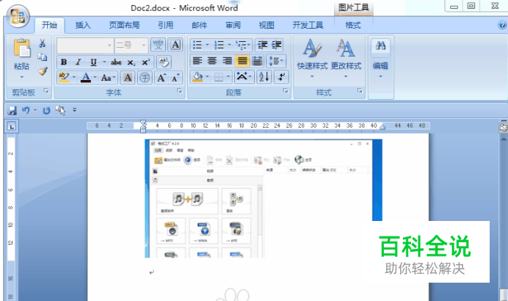Toggle subscript formatting
The width and height of the screenshot is (508, 301).
(x=131, y=62)
